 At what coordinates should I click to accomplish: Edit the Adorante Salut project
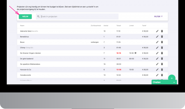(157, 31)
